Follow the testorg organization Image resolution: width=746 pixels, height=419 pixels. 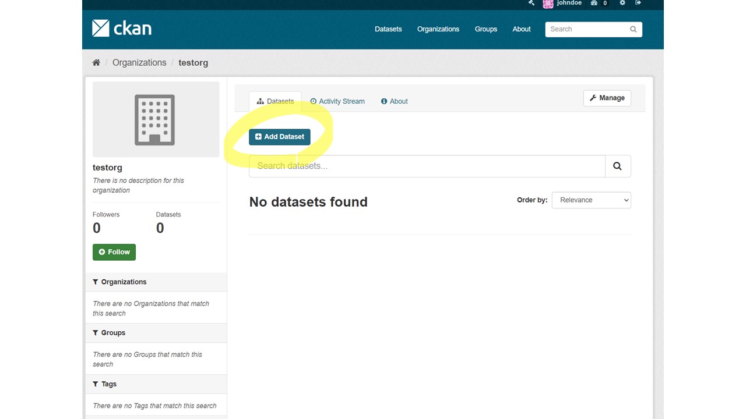(x=114, y=252)
